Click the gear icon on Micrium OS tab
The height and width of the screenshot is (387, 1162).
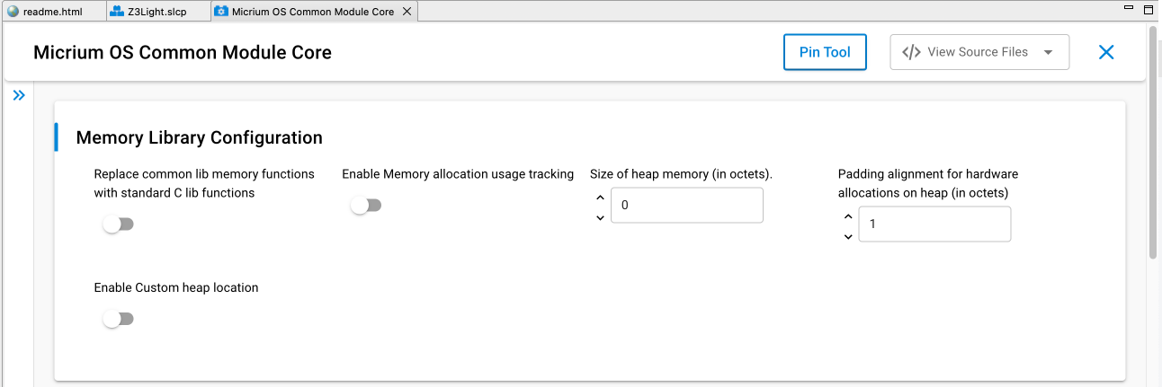tap(221, 12)
